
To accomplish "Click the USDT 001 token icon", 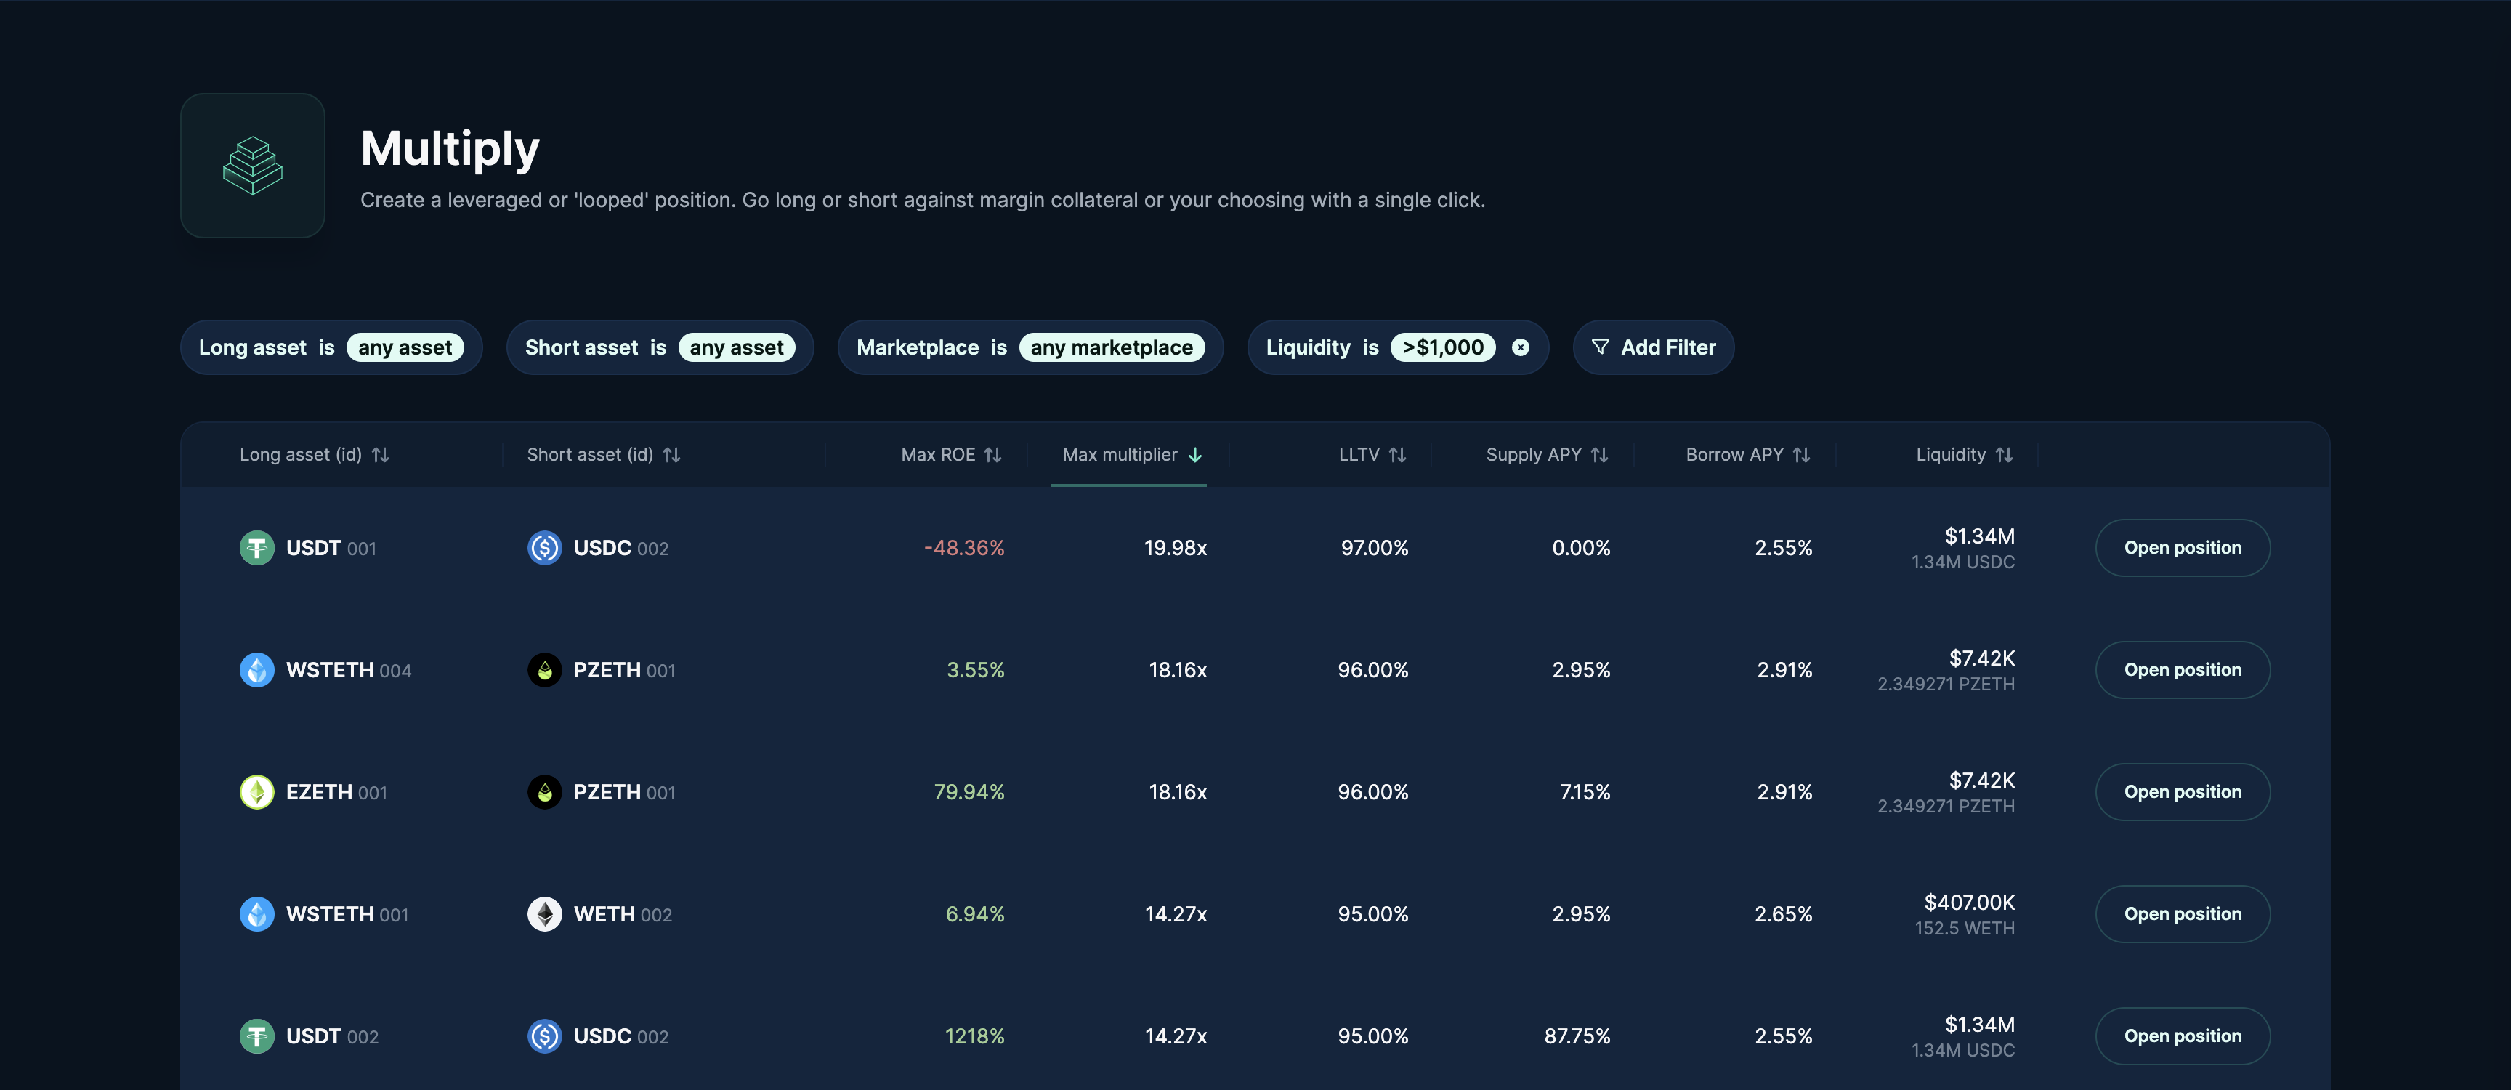I will pos(257,548).
